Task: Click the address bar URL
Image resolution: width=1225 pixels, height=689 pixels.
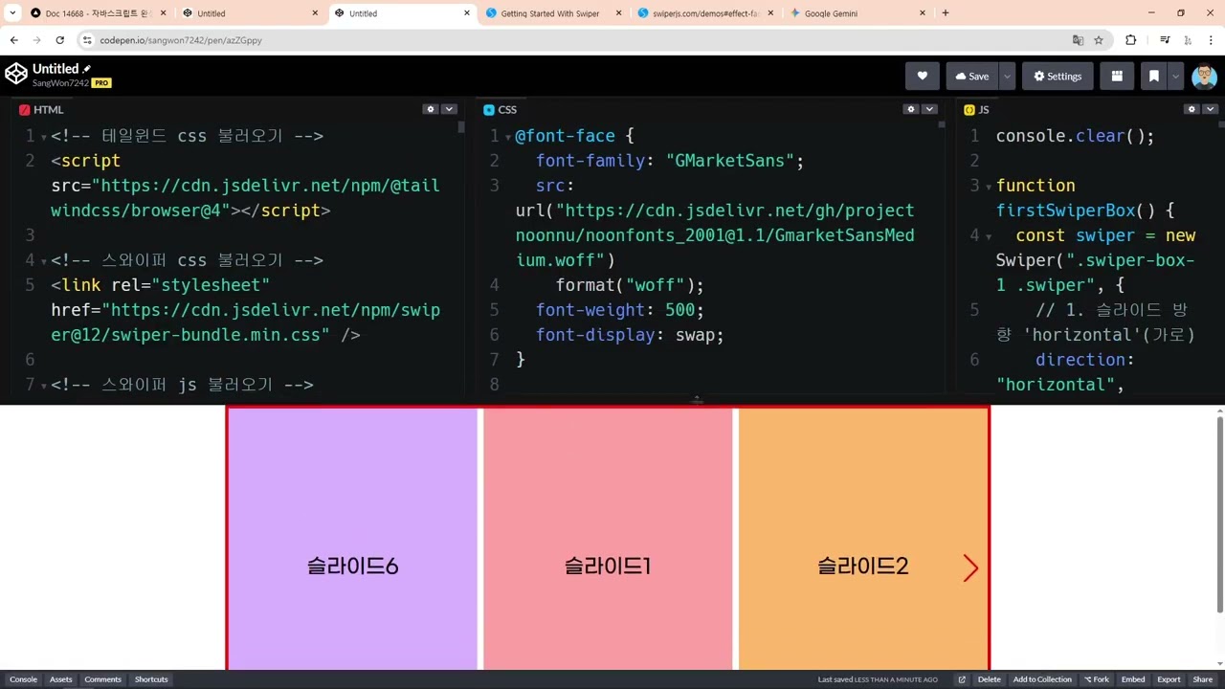Action: 180,40
